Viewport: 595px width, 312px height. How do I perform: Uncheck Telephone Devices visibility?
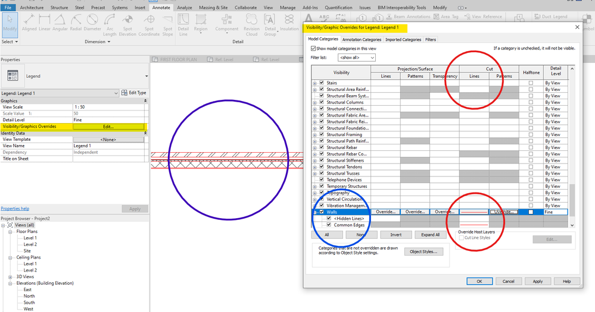point(322,179)
